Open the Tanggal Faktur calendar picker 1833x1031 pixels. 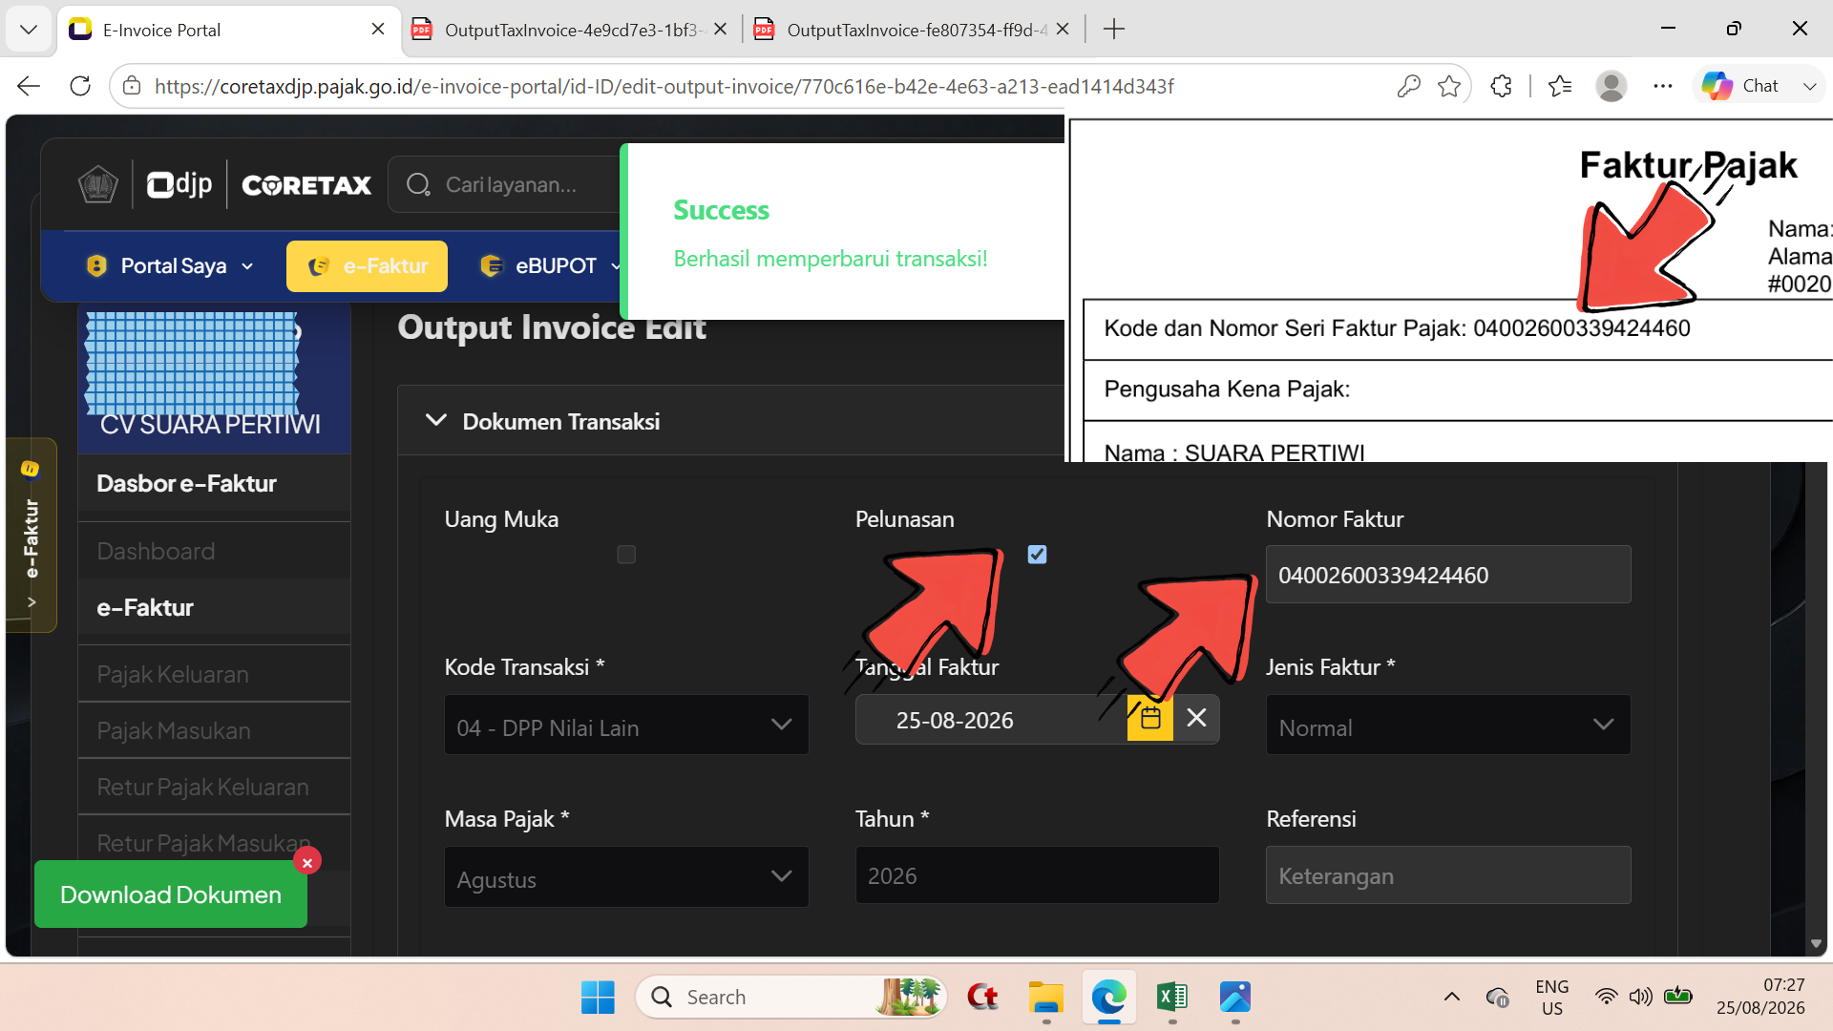[x=1150, y=719]
